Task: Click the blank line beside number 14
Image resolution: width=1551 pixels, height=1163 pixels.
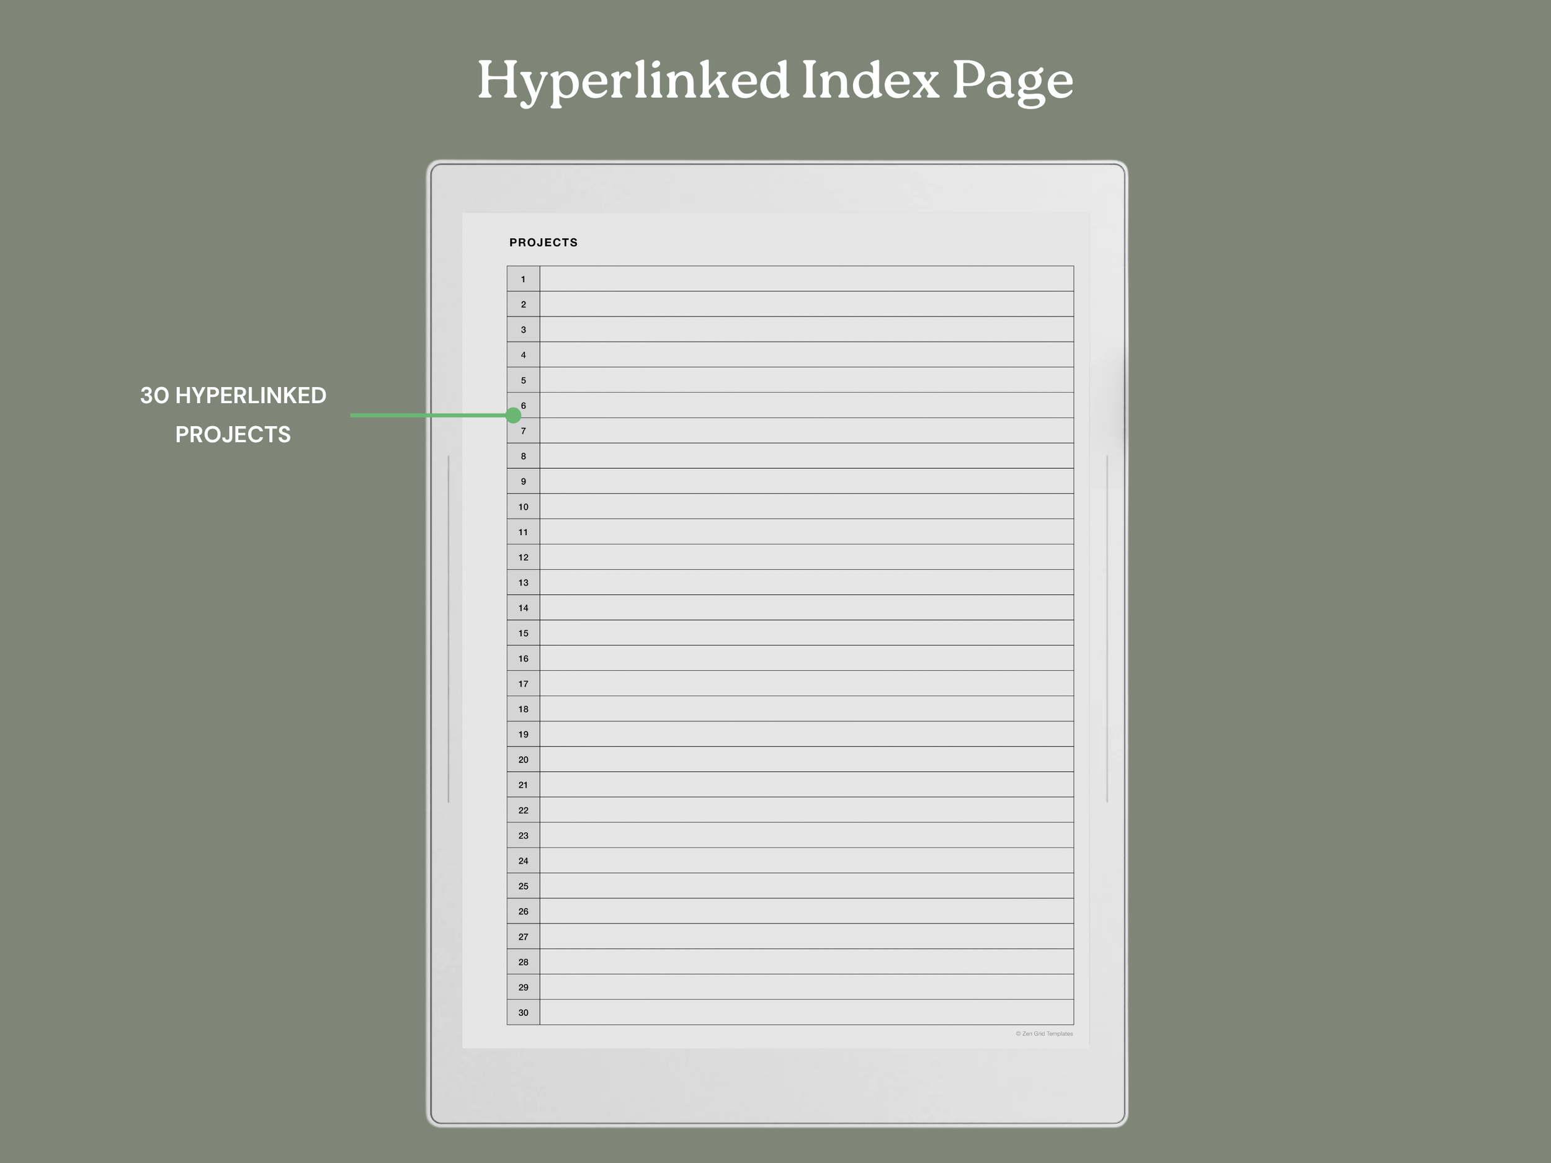Action: click(807, 608)
